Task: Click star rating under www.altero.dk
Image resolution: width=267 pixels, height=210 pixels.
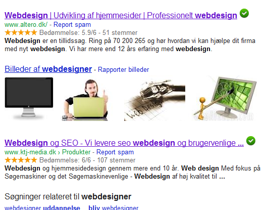Action: pos(21,32)
